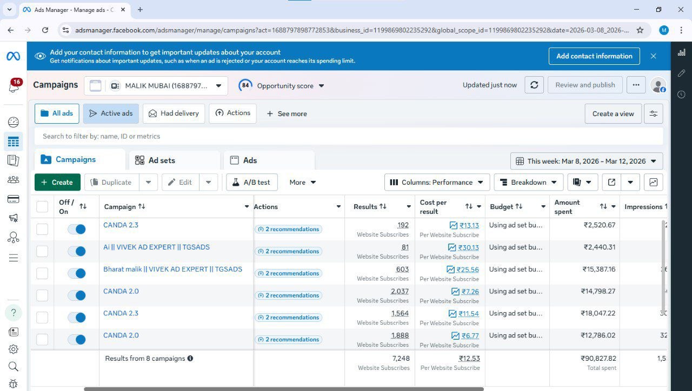Viewport: 692px width, 391px height.
Task: Check the Bharat malik campaign checkbox
Action: click(x=42, y=273)
